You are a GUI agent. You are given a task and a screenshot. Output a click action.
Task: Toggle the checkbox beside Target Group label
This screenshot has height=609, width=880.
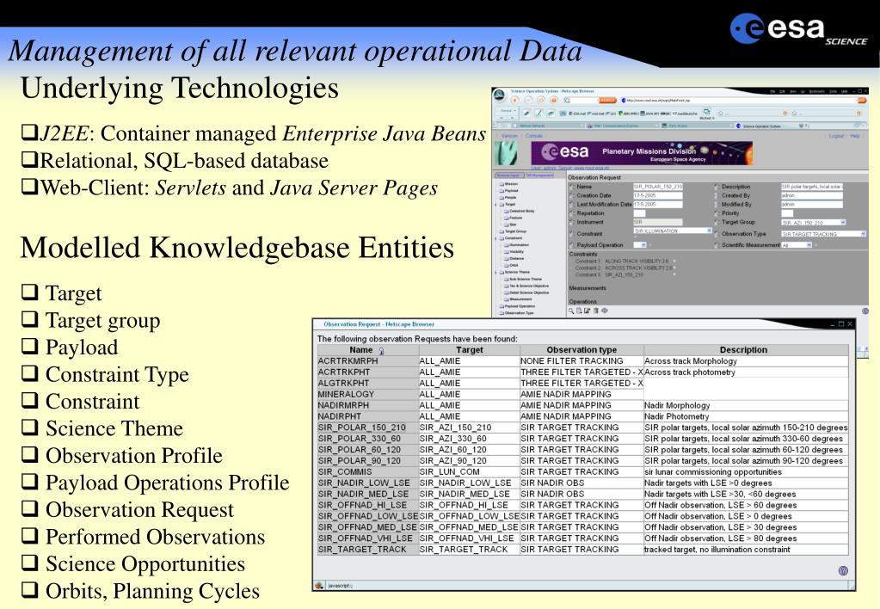tap(717, 222)
